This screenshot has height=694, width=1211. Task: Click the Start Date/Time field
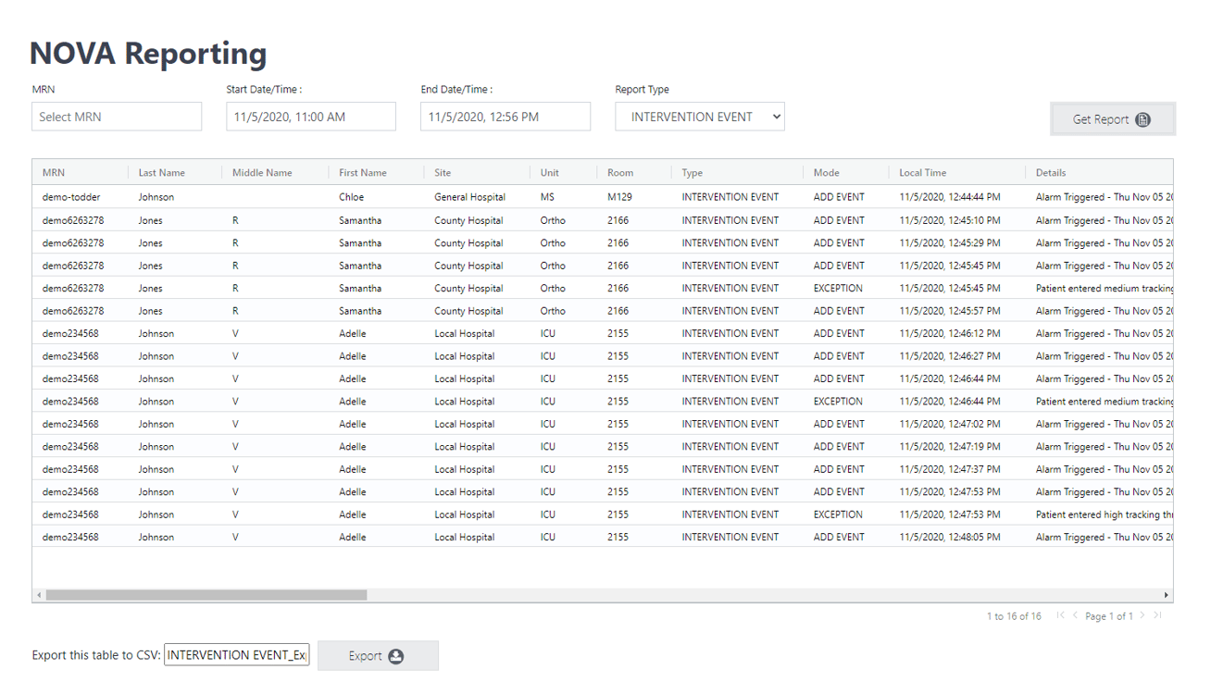(311, 117)
